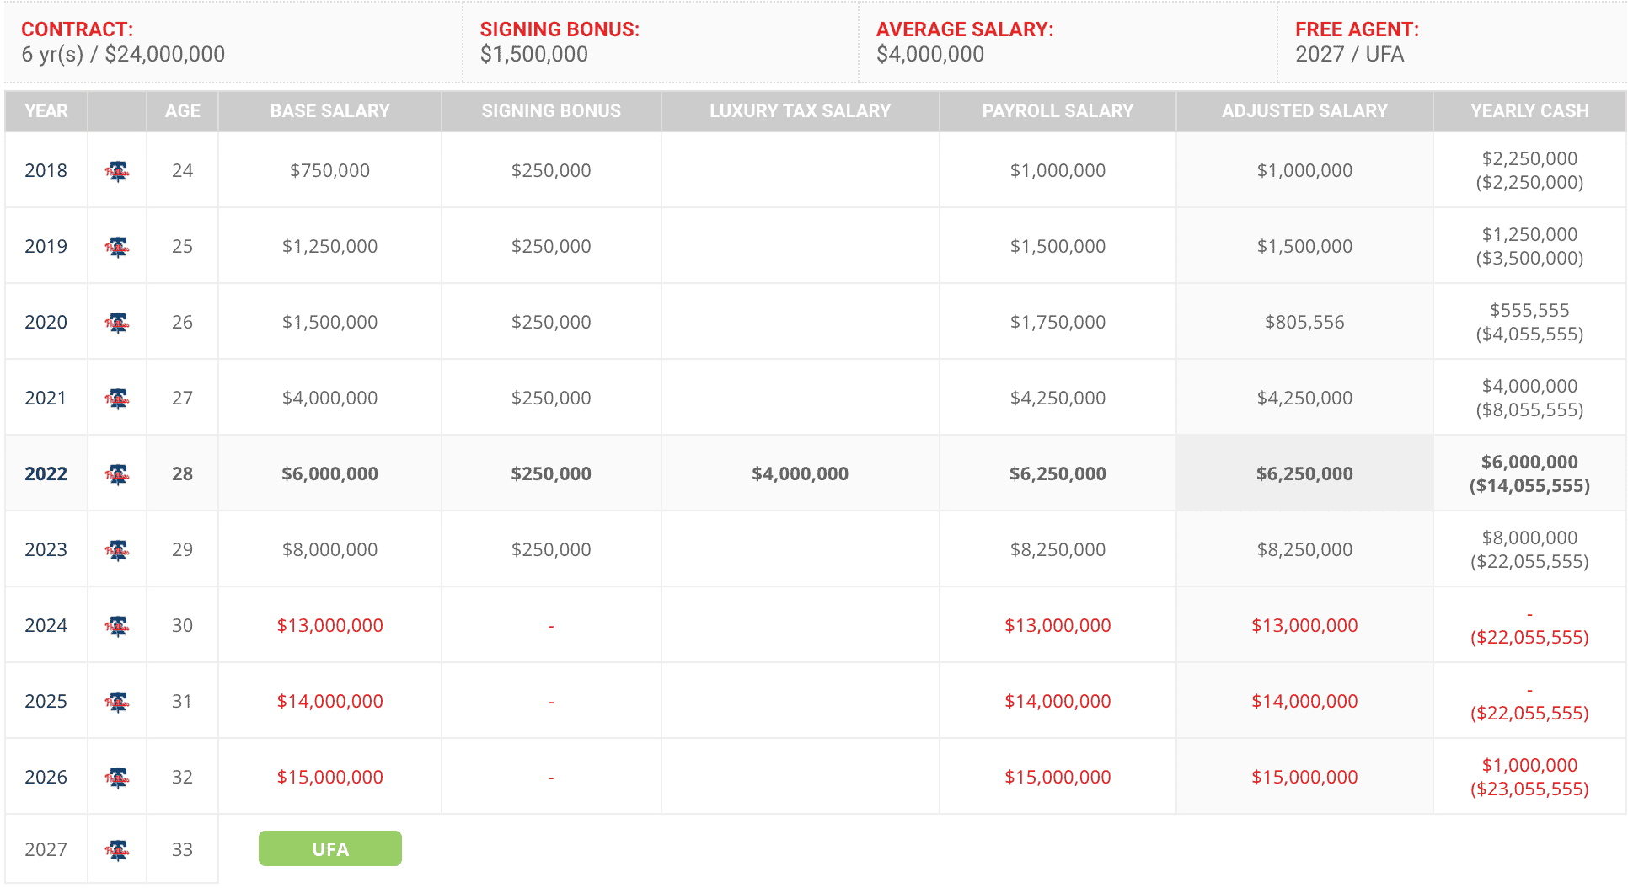
Task: Click the Phillies logo in 2019 row
Action: (x=117, y=247)
